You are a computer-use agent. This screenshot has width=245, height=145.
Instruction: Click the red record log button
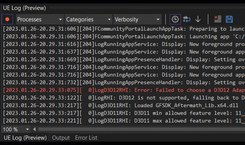click(x=7, y=19)
